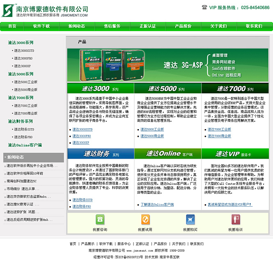Go to 关于我们 in the navigation bar

click(x=218, y=26)
